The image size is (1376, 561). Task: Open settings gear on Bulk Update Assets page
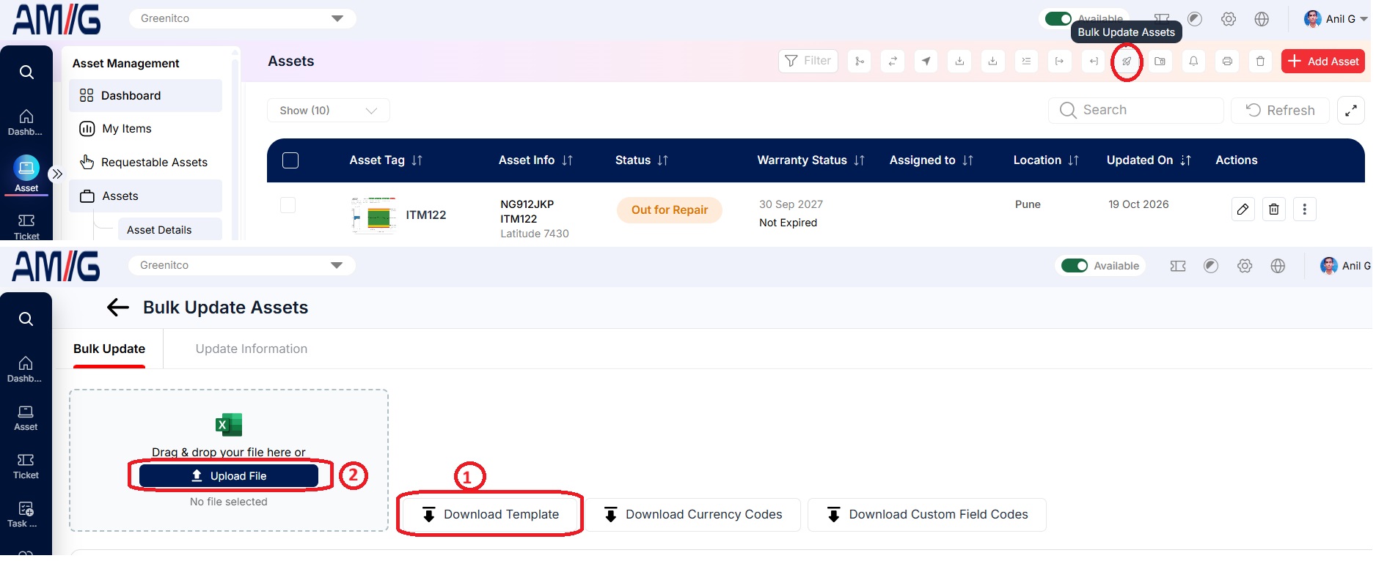[x=1245, y=266]
